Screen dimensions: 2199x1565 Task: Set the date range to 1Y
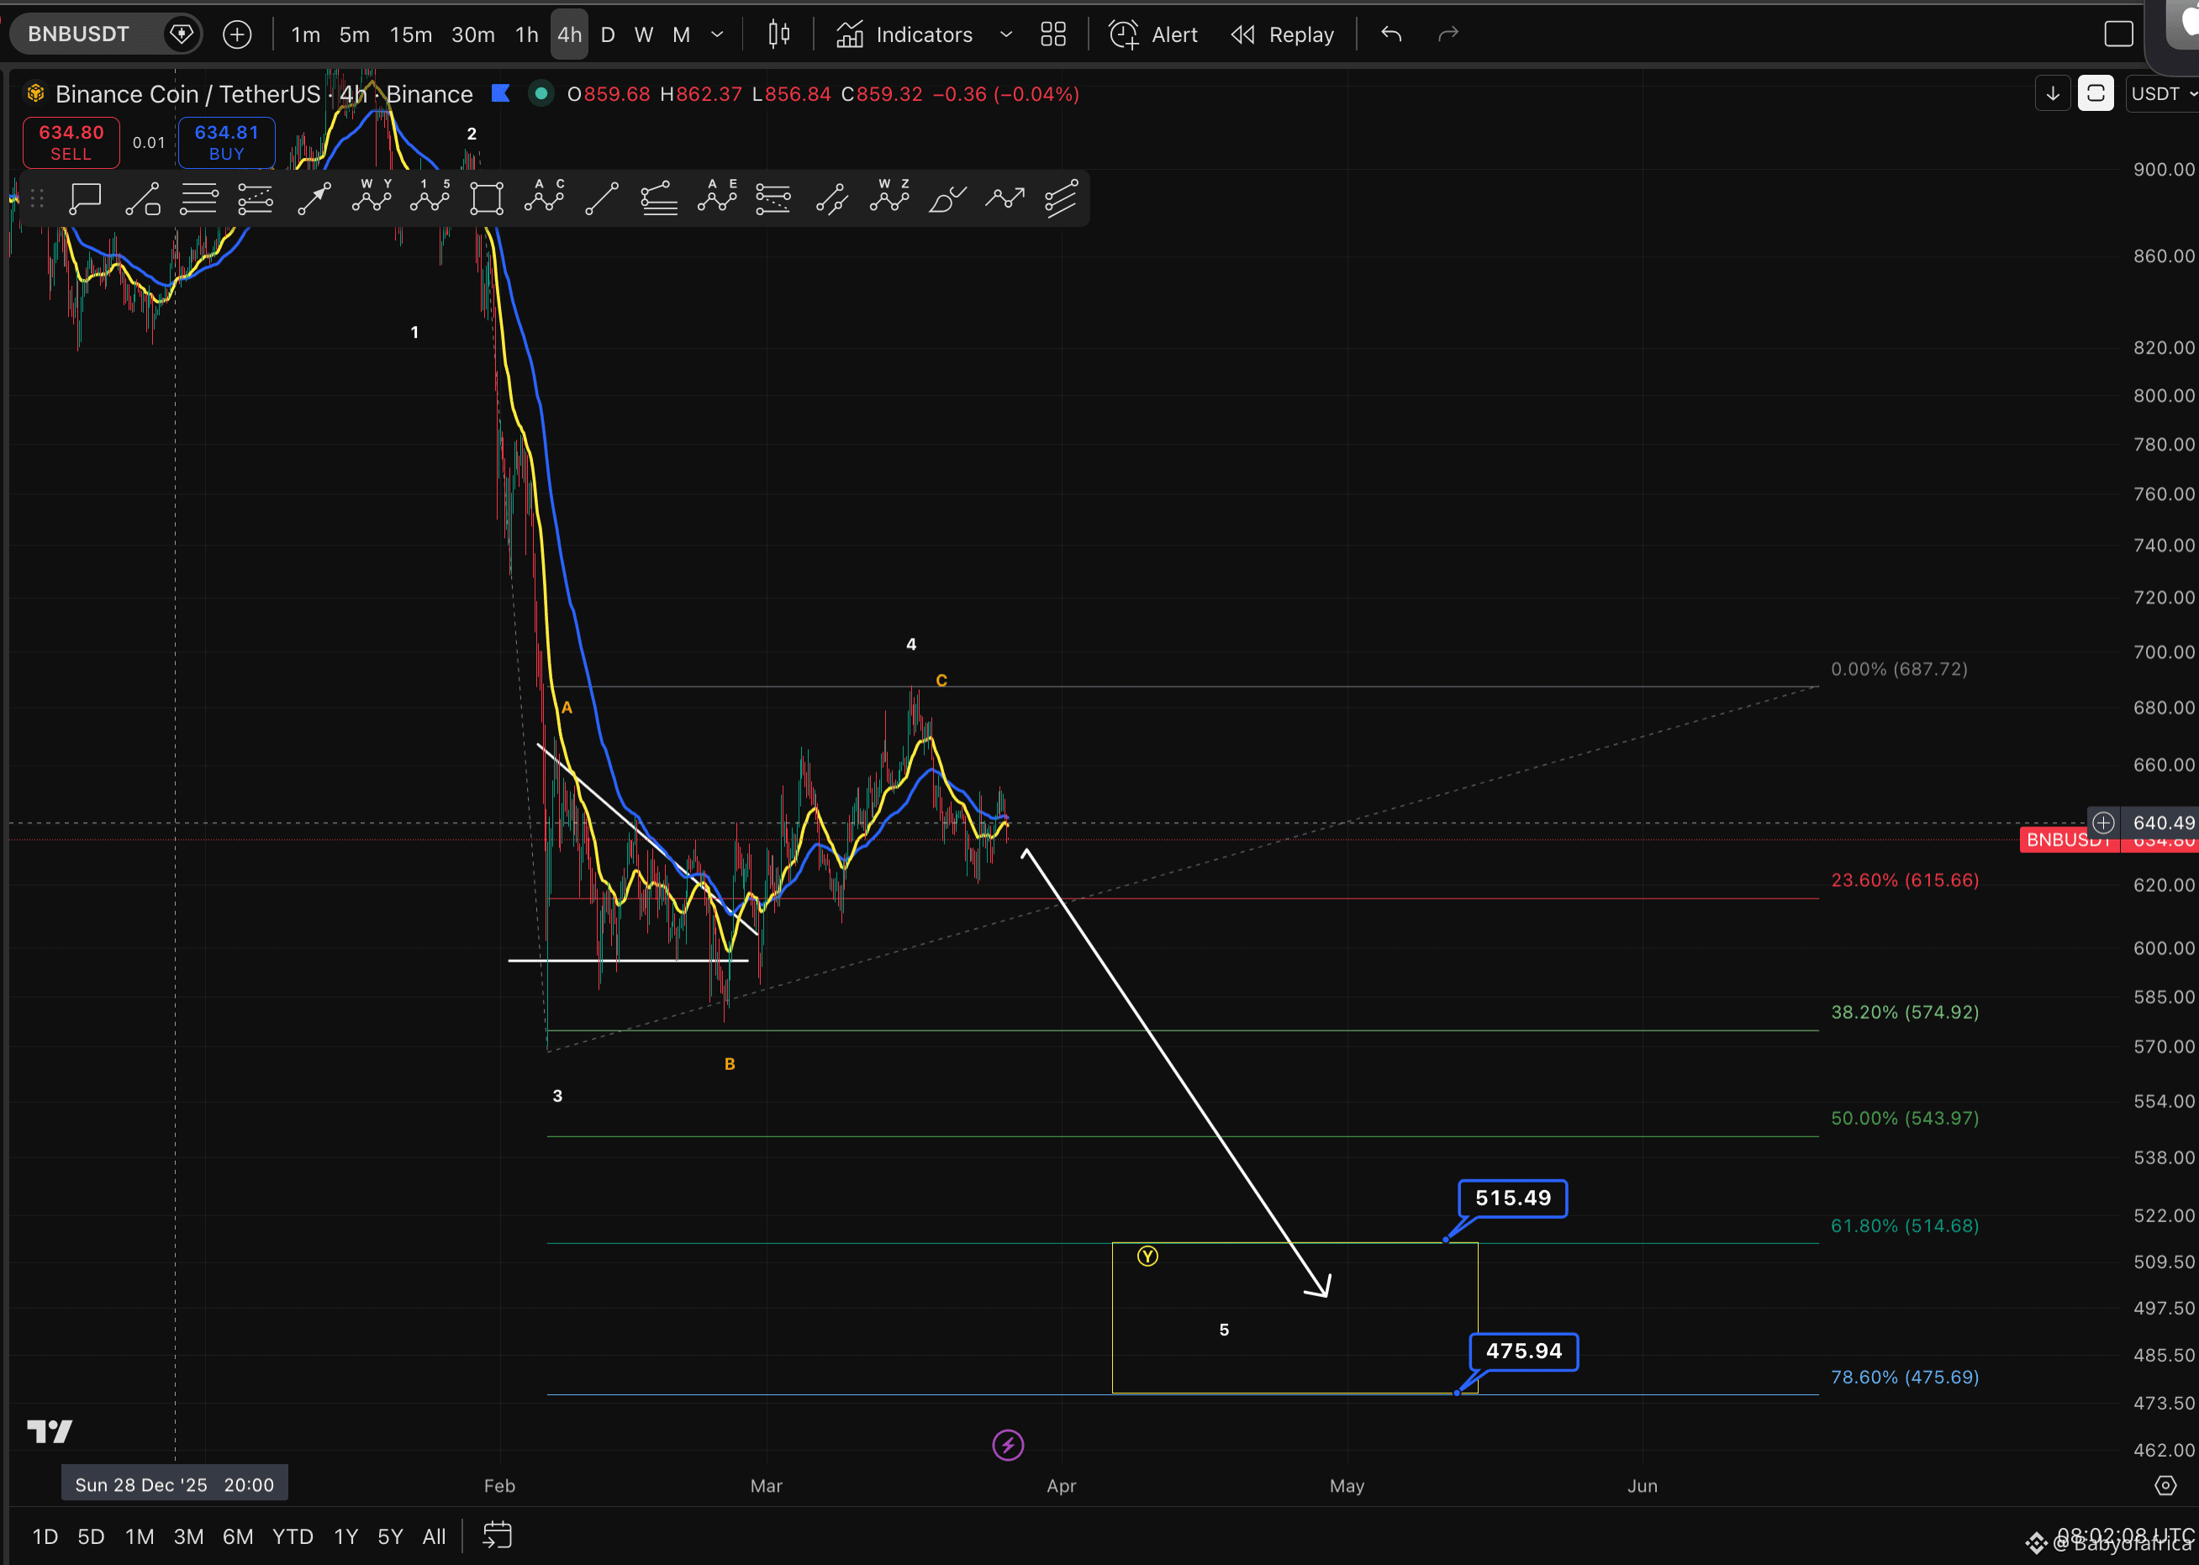(346, 1536)
